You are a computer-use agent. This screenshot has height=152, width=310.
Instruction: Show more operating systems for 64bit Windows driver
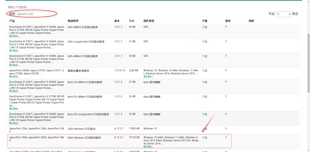(x=148, y=147)
